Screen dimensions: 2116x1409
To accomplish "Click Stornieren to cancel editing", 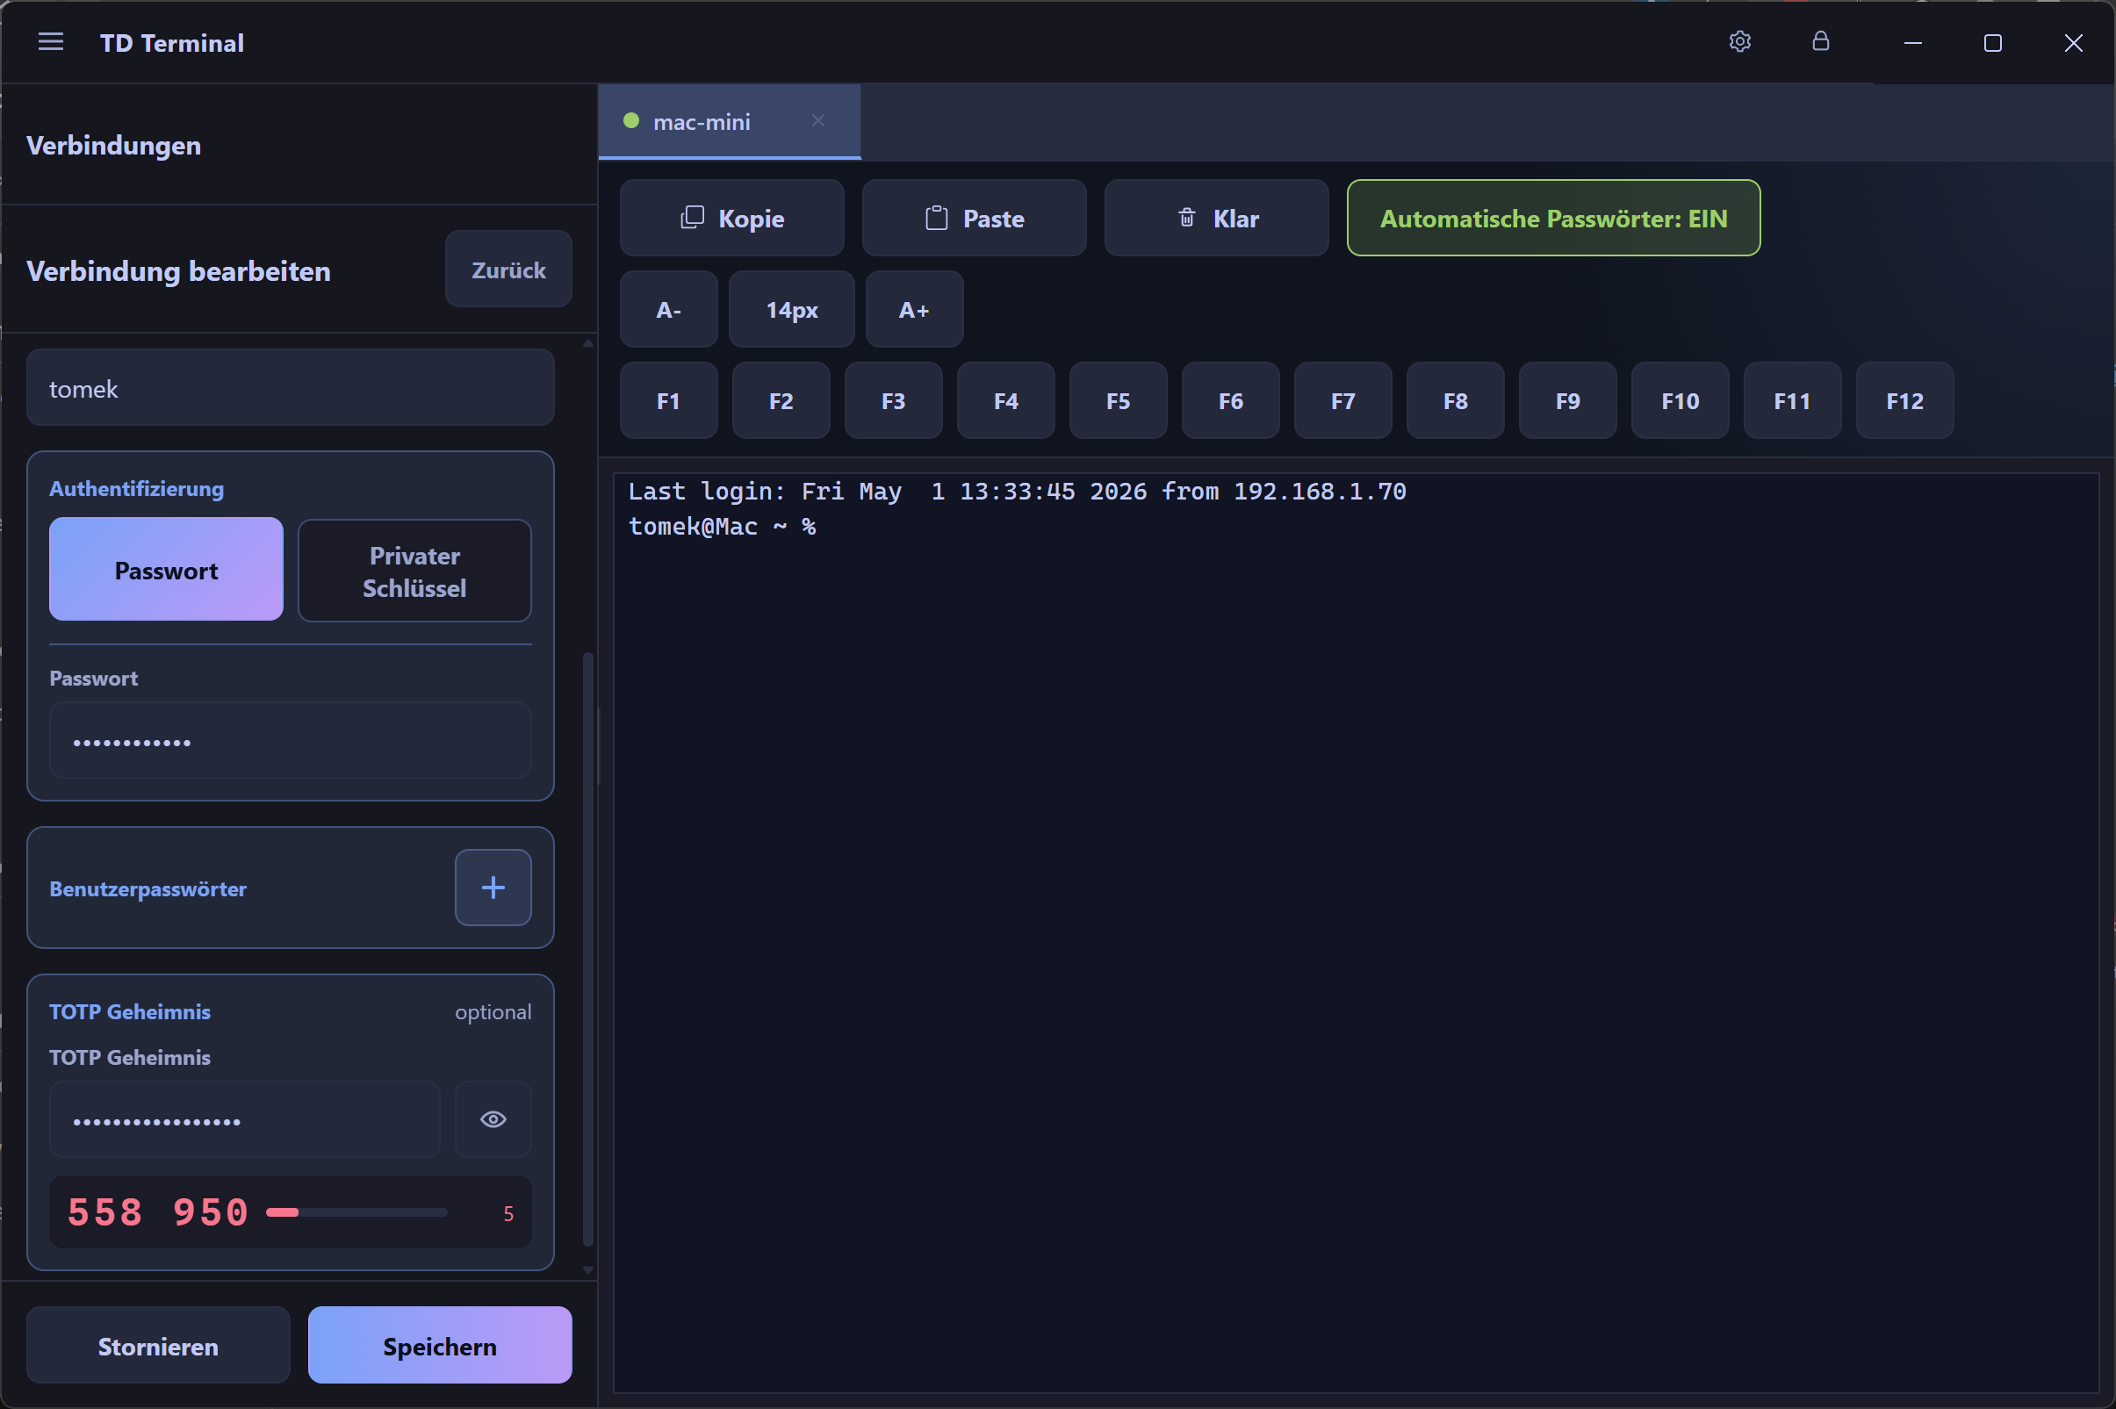I will pyautogui.click(x=158, y=1346).
